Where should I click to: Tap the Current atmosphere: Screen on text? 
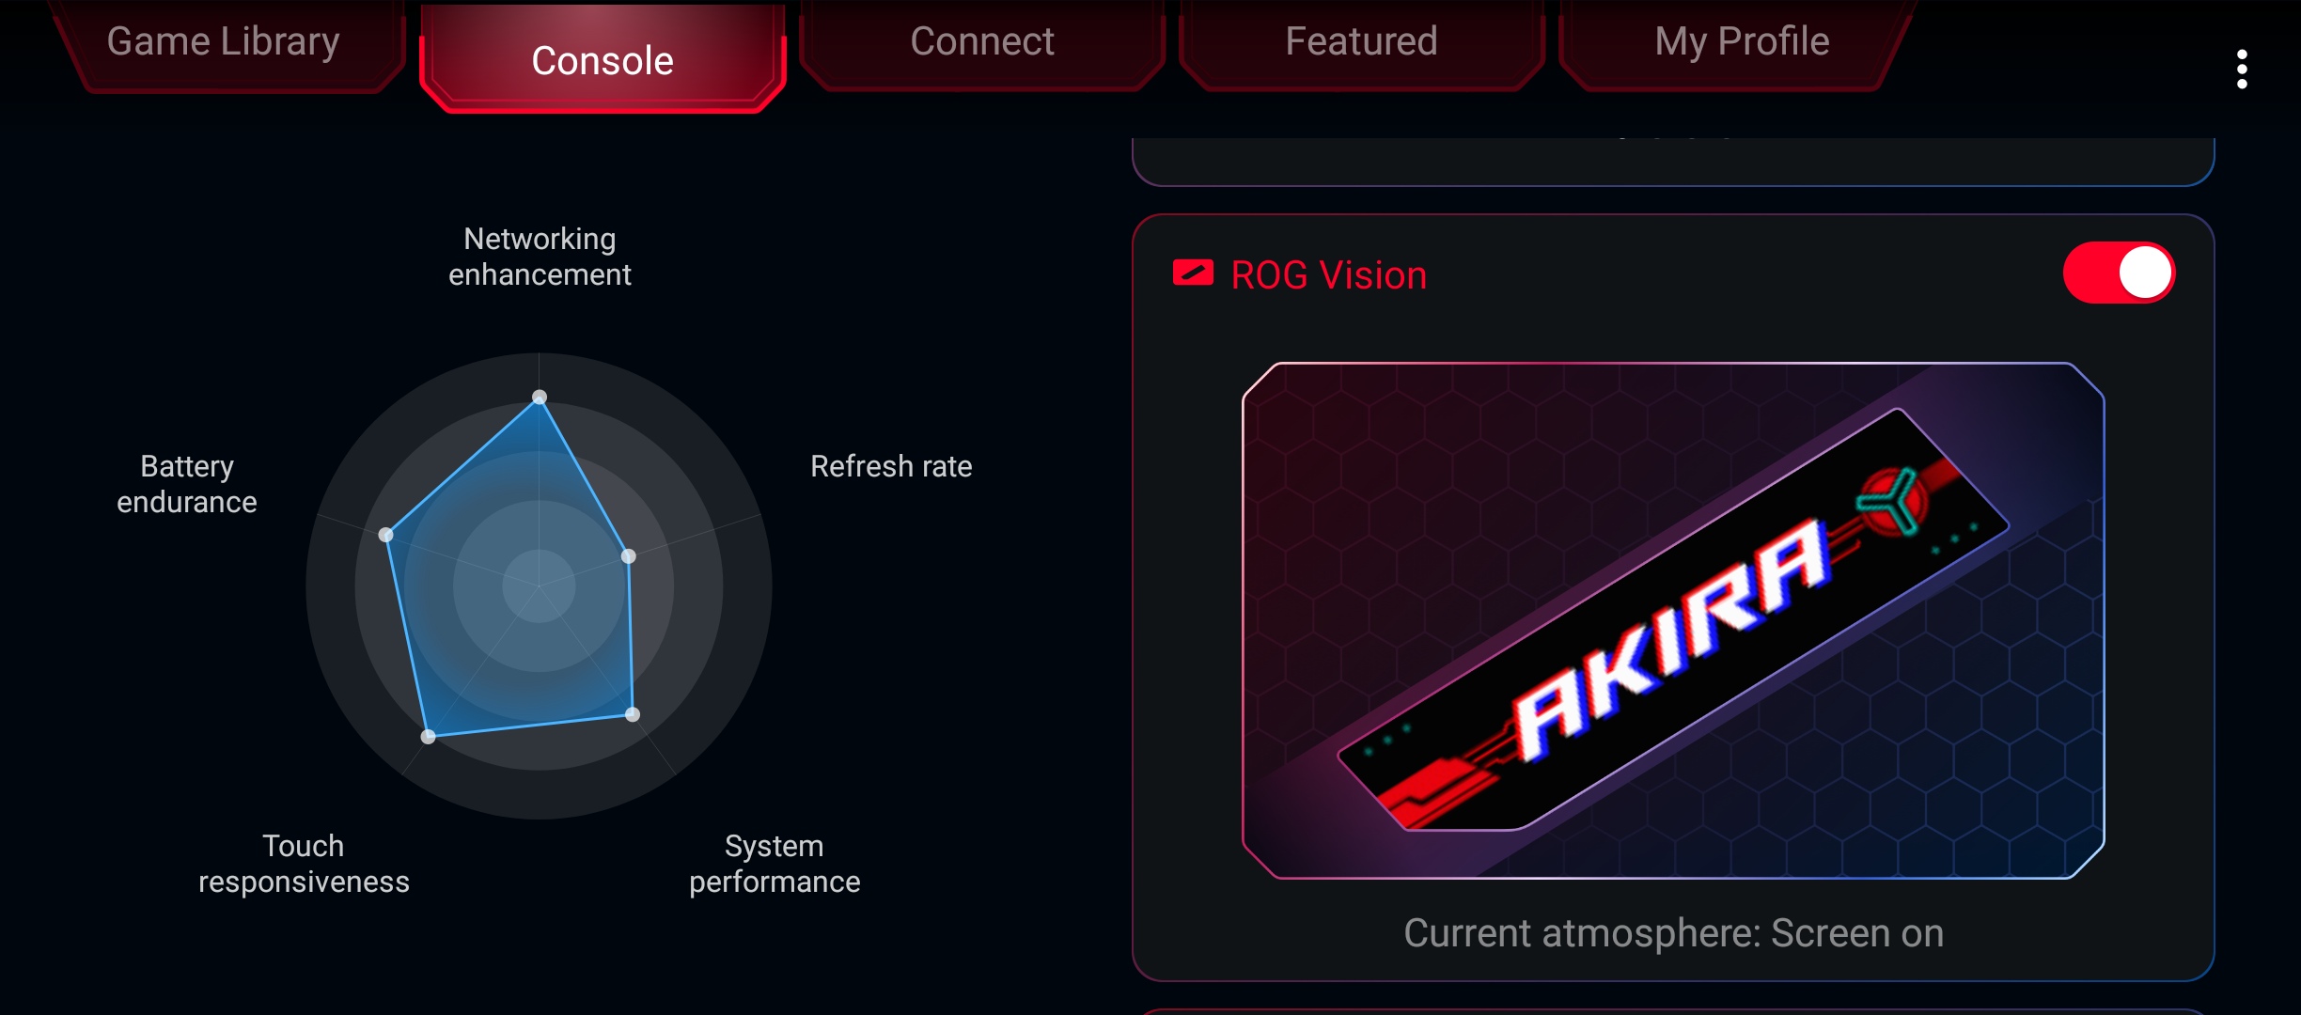point(1673,933)
